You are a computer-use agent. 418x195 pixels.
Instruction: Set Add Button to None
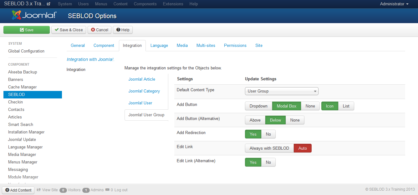click(310, 106)
